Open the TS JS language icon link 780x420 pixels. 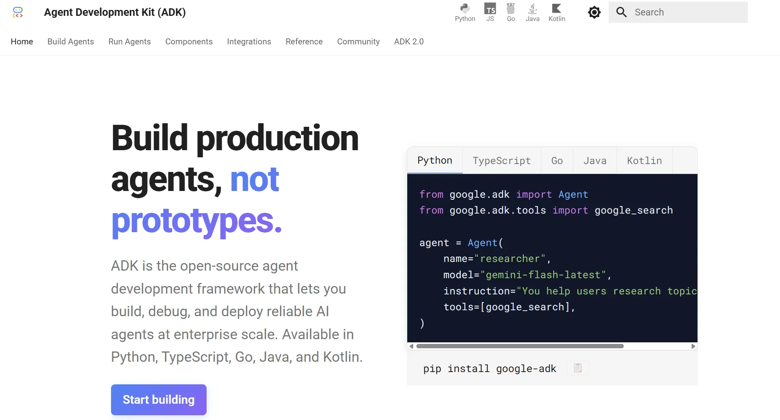point(490,12)
